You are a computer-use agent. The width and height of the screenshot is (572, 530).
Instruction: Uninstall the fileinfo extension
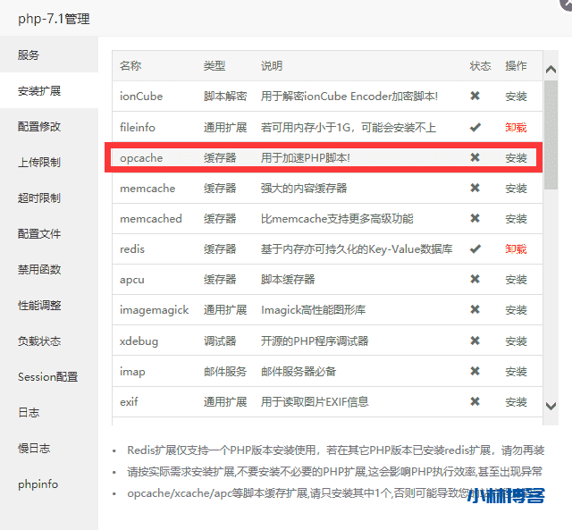516,127
